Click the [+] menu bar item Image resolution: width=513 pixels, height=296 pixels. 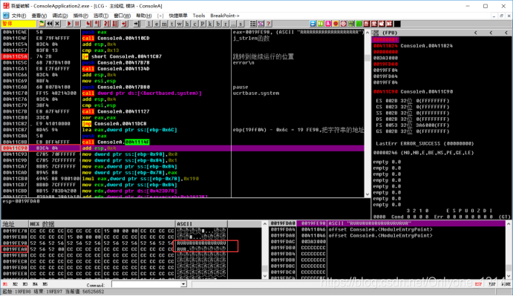tap(160, 16)
